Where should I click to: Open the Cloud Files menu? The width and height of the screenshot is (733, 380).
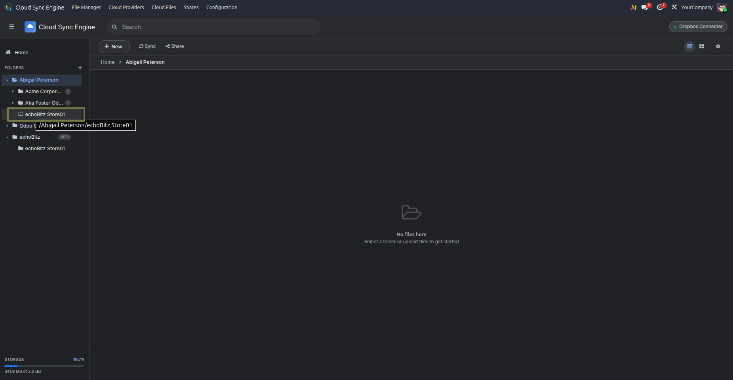[164, 7]
